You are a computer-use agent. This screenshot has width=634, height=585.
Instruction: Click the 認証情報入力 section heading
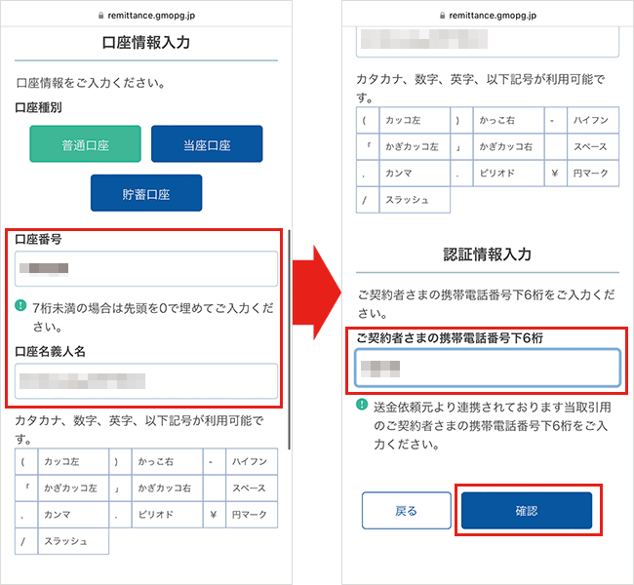(x=488, y=253)
